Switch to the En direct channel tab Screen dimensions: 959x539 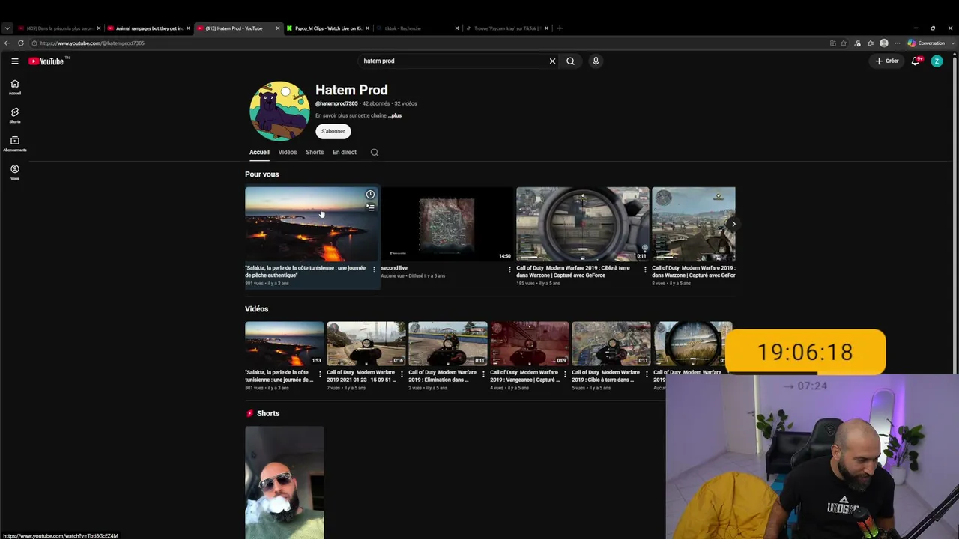point(345,153)
